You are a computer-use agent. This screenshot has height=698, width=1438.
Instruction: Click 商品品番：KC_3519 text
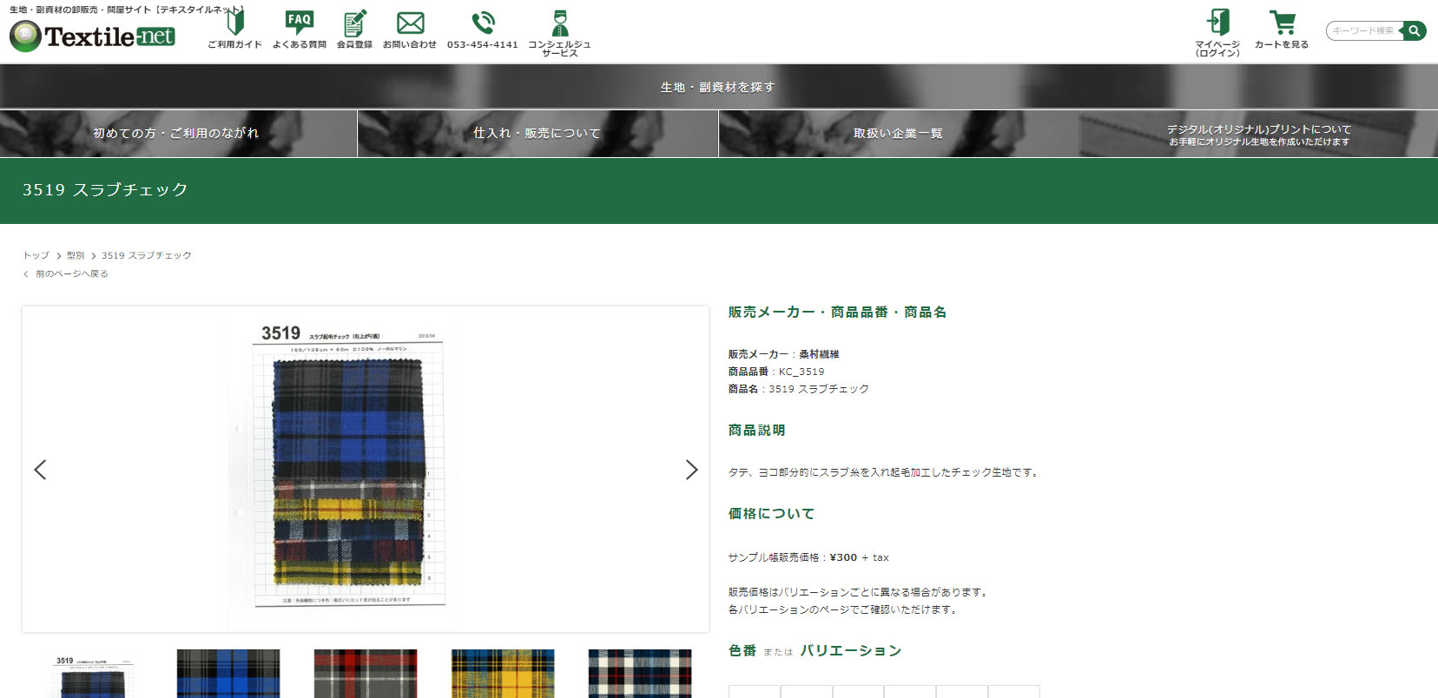click(776, 372)
